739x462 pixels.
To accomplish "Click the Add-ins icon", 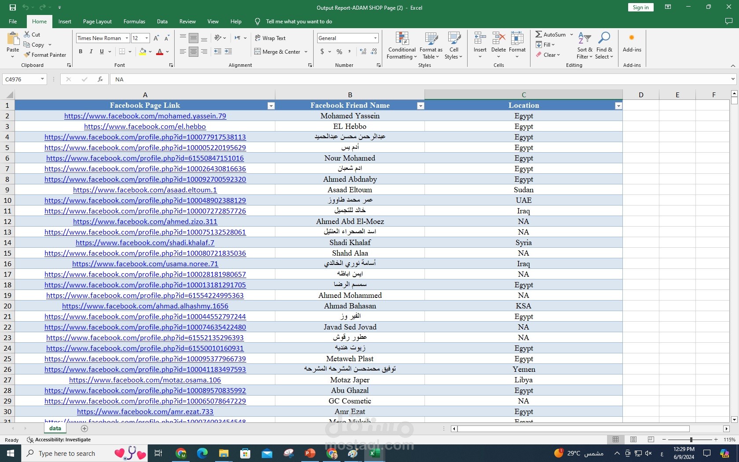I will point(632,38).
